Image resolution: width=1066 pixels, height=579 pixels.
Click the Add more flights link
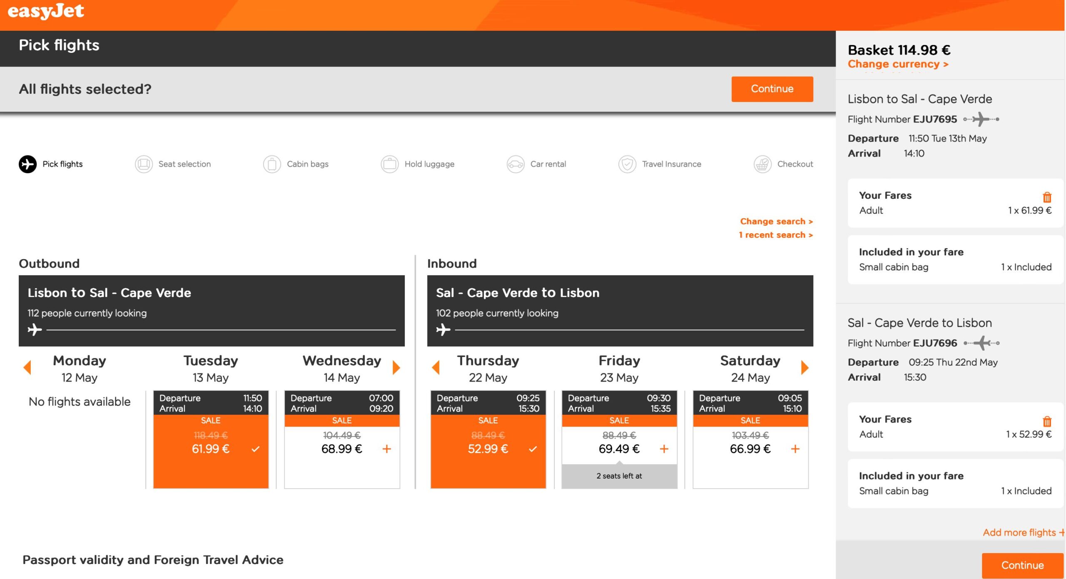(x=1023, y=532)
